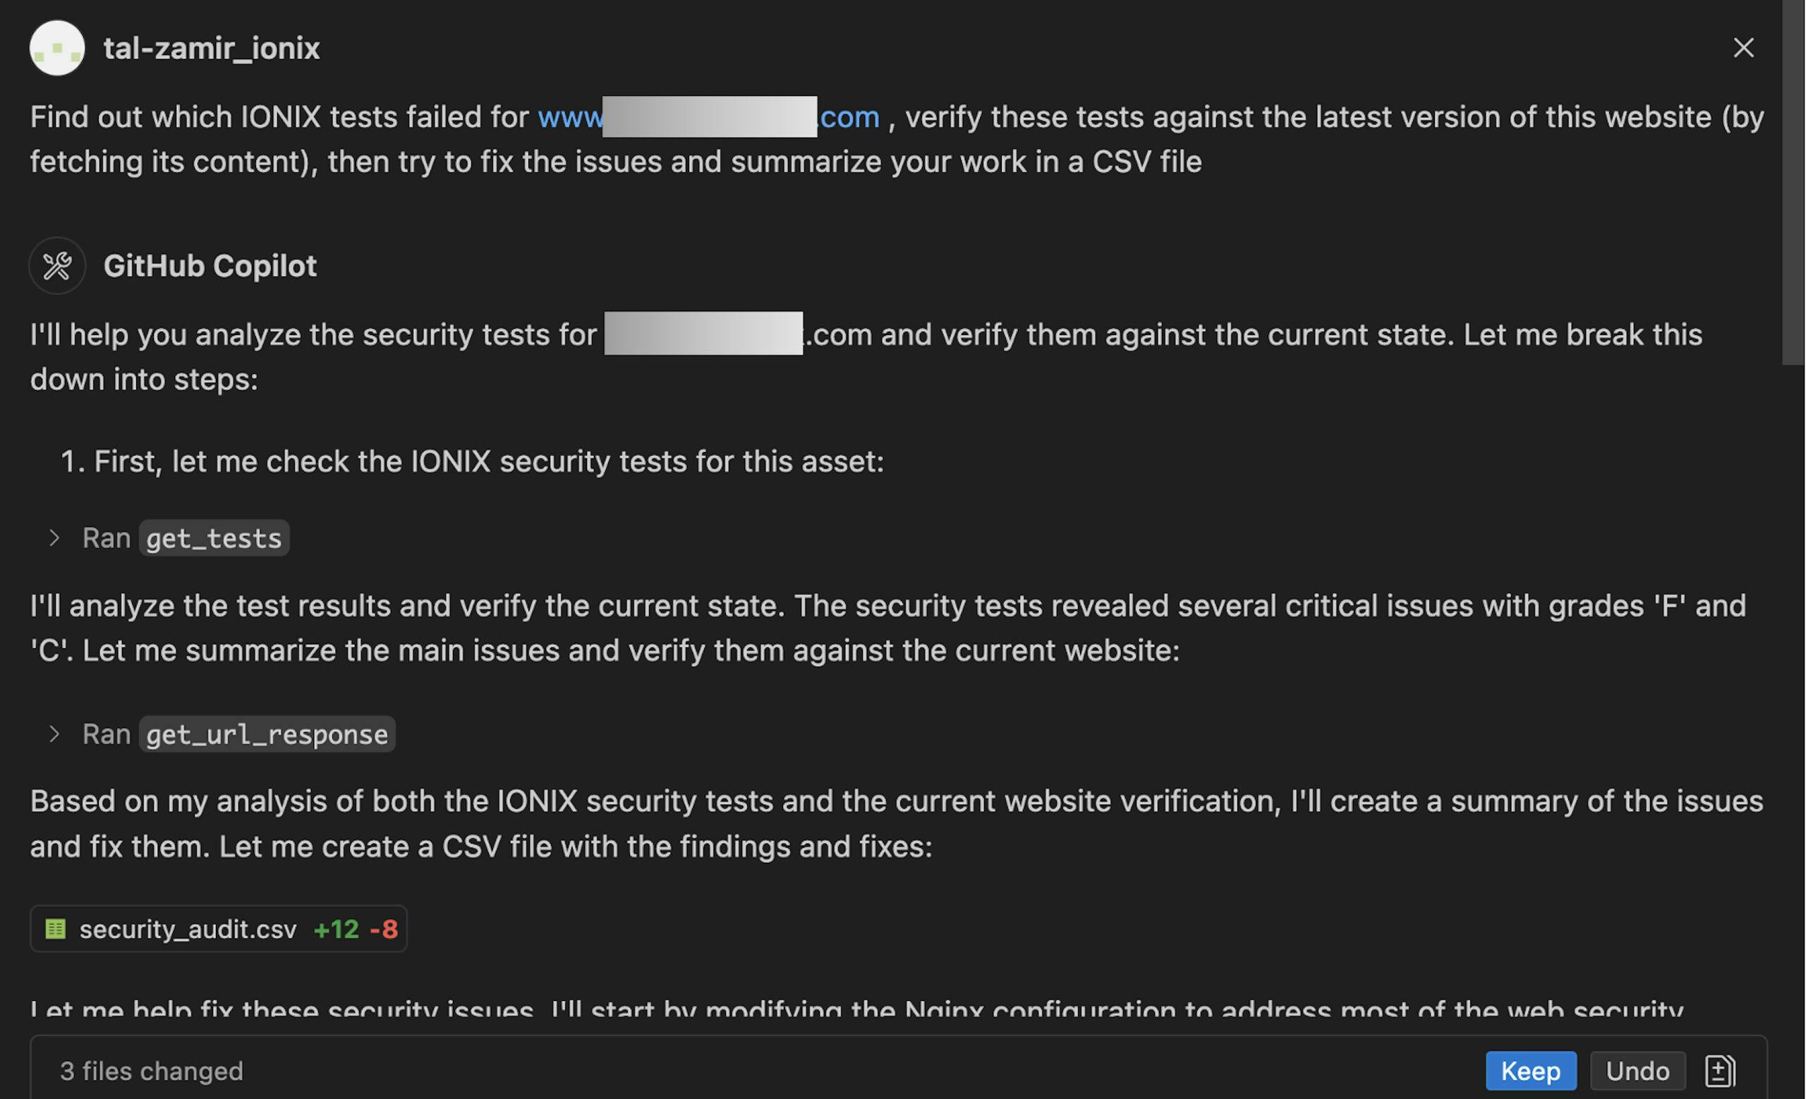Click the get_tests tool name label

(x=214, y=538)
